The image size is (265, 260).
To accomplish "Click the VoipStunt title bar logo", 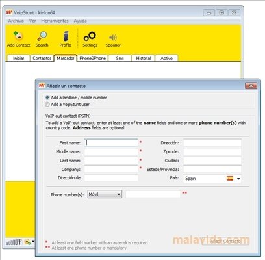I will 9,12.
